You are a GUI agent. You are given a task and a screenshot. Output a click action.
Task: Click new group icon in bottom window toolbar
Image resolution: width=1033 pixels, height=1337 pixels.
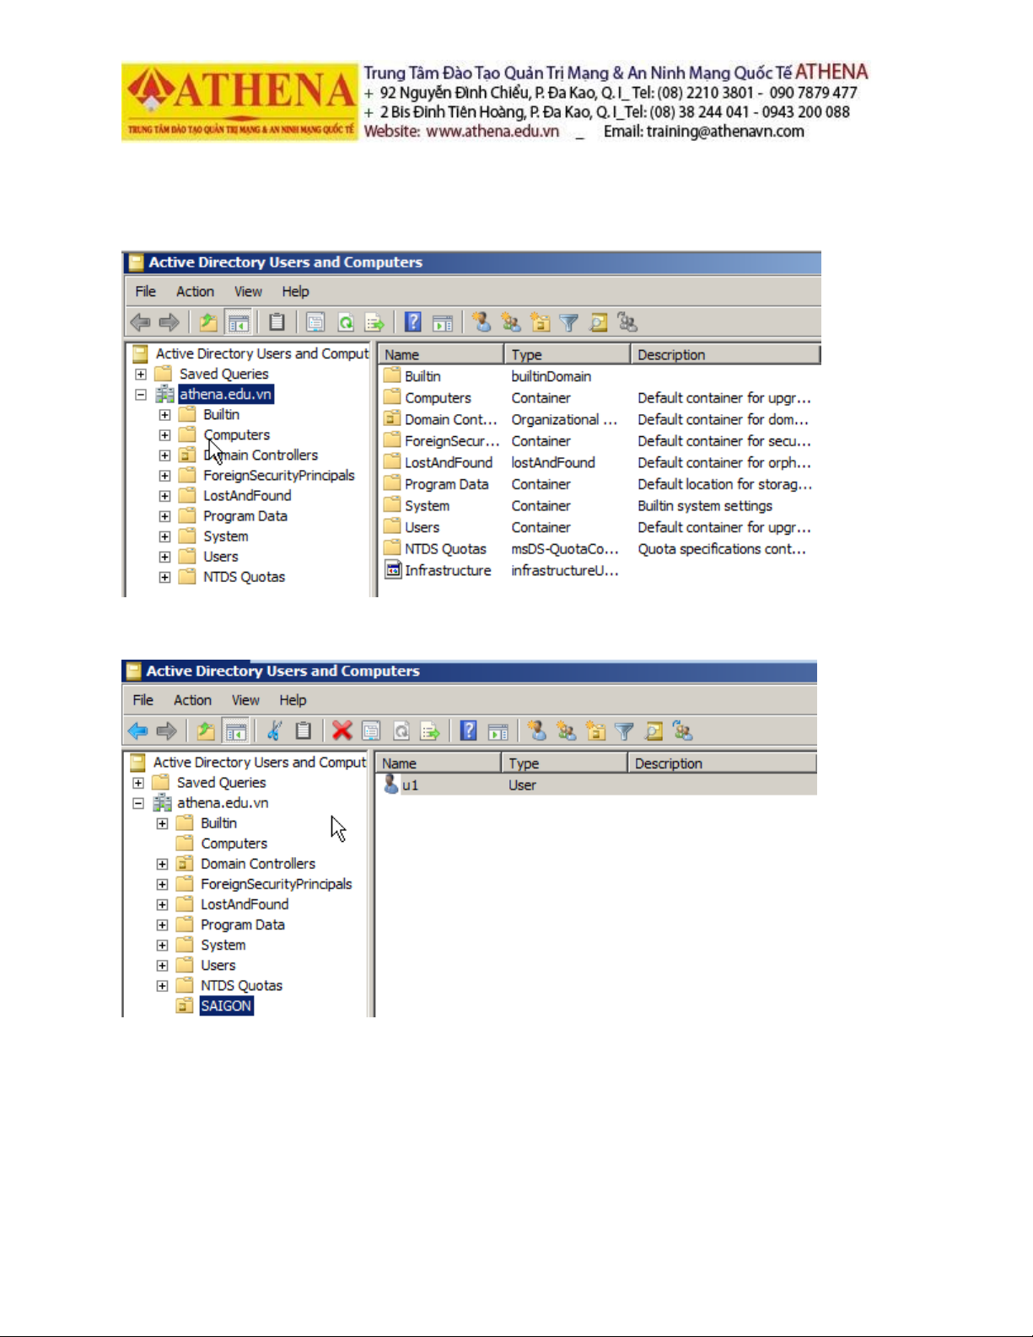click(x=566, y=730)
